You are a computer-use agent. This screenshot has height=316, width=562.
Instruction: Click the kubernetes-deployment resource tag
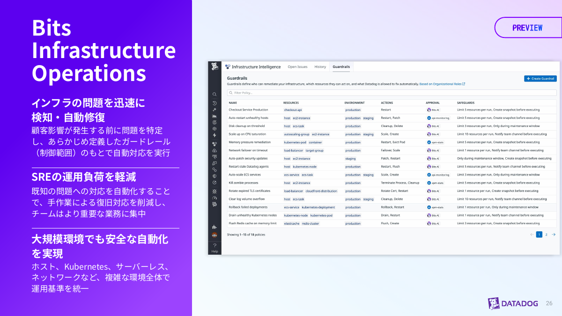coord(318,207)
